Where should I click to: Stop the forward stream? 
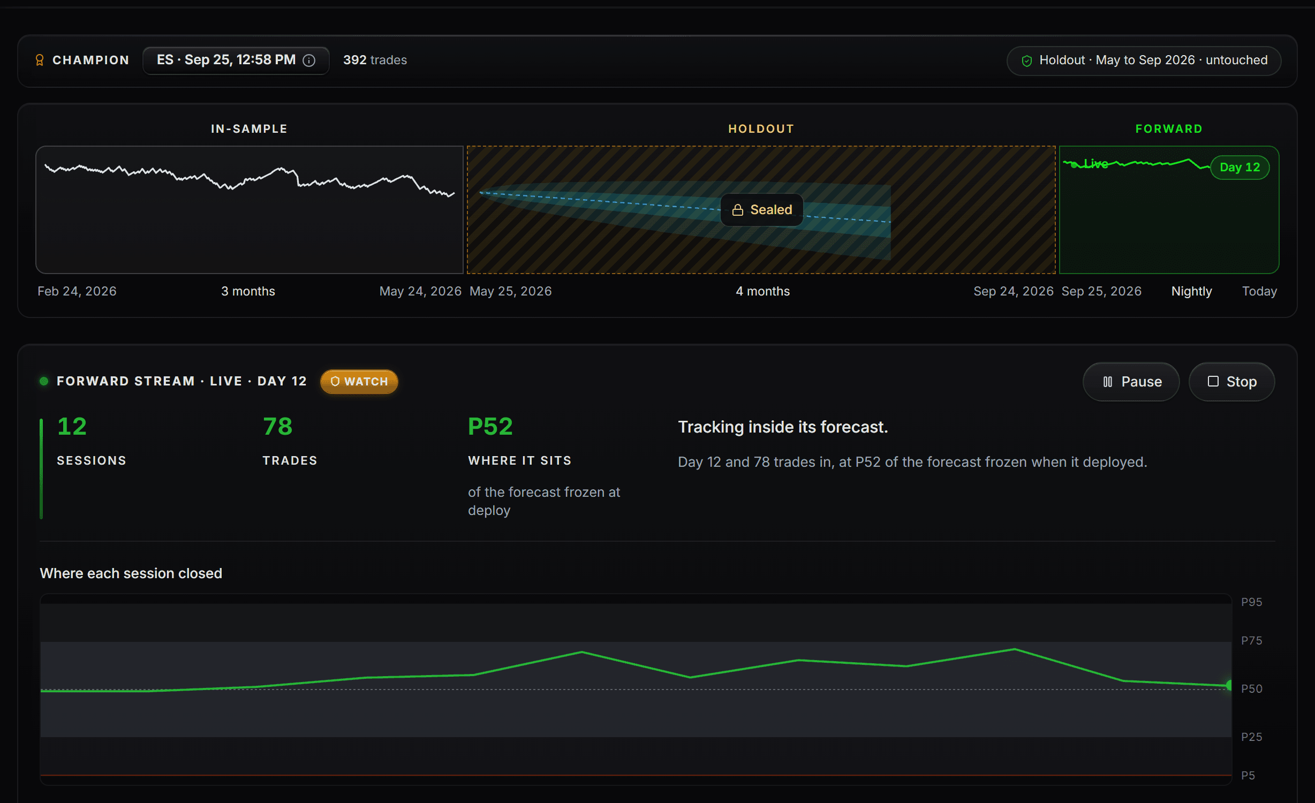click(x=1231, y=382)
